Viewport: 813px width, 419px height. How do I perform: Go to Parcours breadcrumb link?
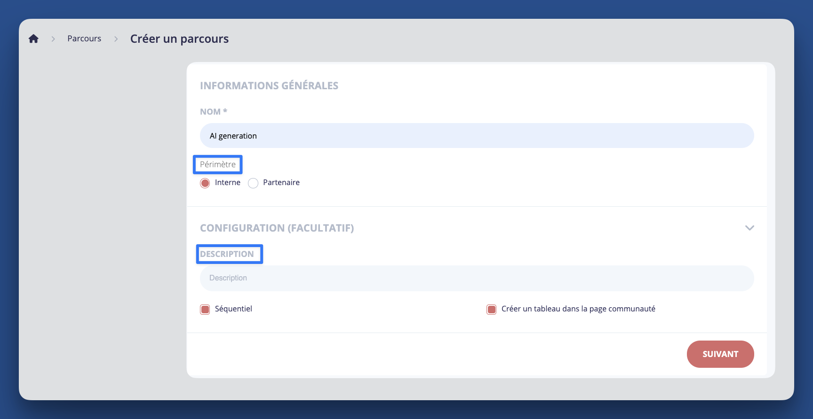pyautogui.click(x=84, y=39)
